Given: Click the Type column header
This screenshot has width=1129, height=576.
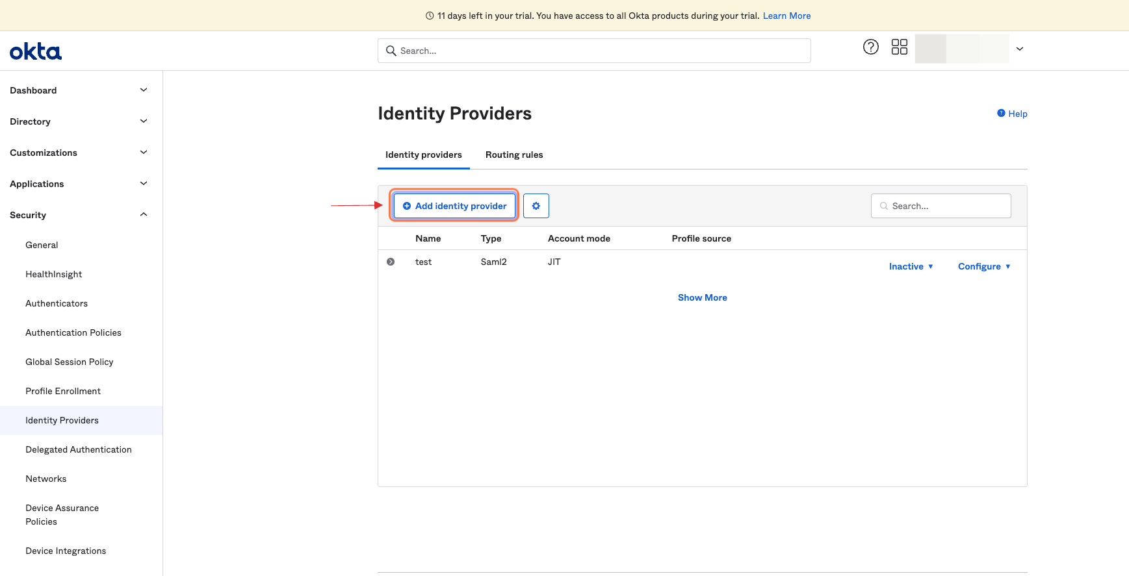Looking at the screenshot, I should [491, 238].
